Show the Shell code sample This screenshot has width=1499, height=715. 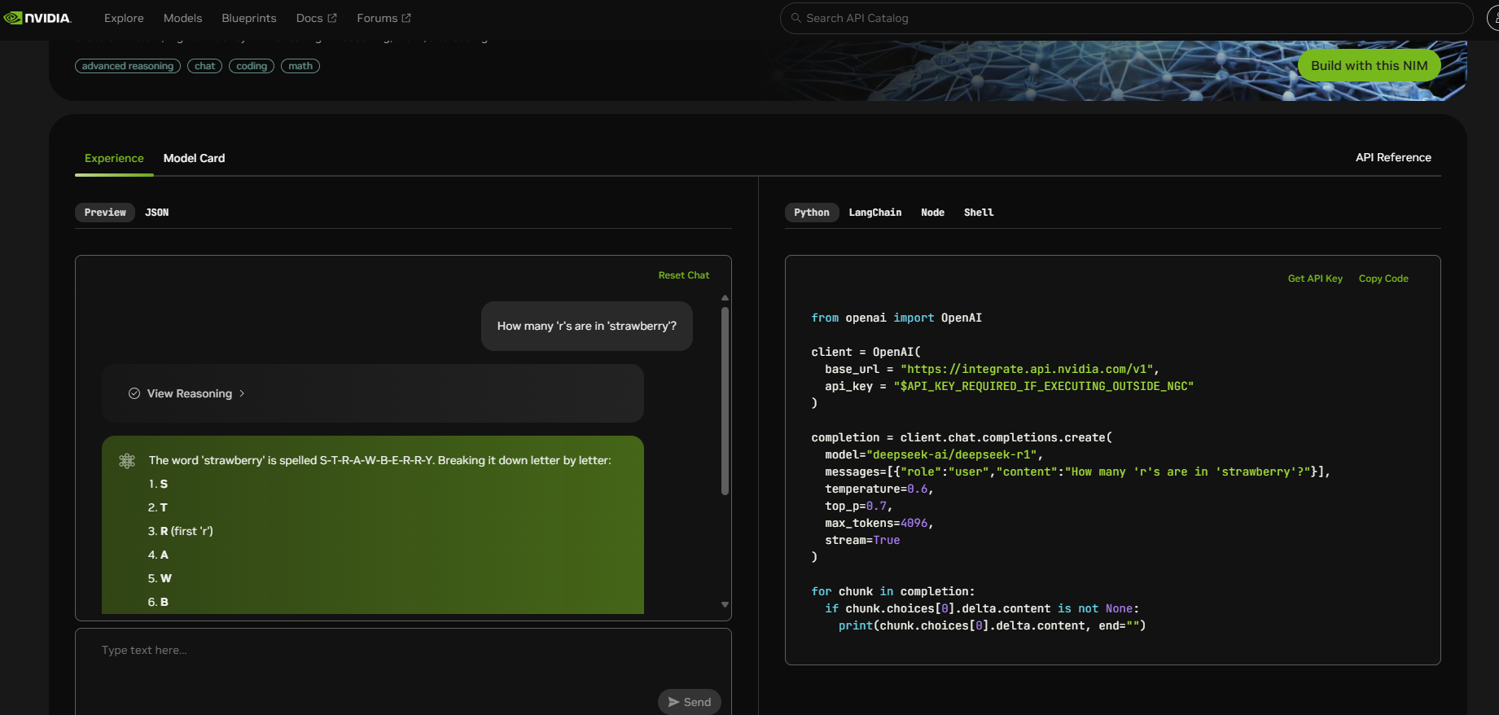tap(979, 213)
